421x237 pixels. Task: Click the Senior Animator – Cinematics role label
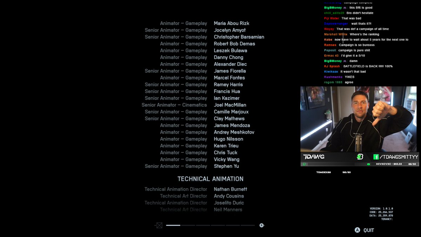[174, 105]
